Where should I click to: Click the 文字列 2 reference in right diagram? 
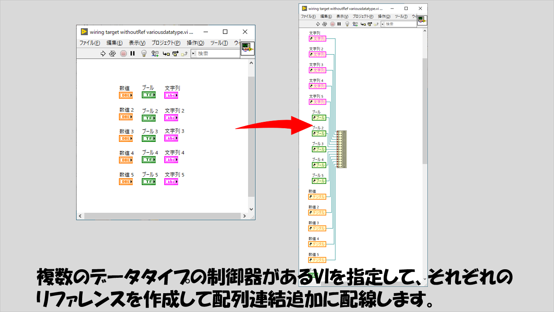click(317, 55)
